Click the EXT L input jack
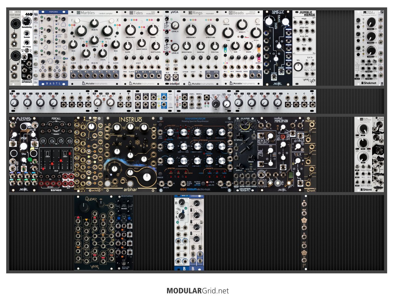The width and height of the screenshot is (396, 297). click(185, 98)
